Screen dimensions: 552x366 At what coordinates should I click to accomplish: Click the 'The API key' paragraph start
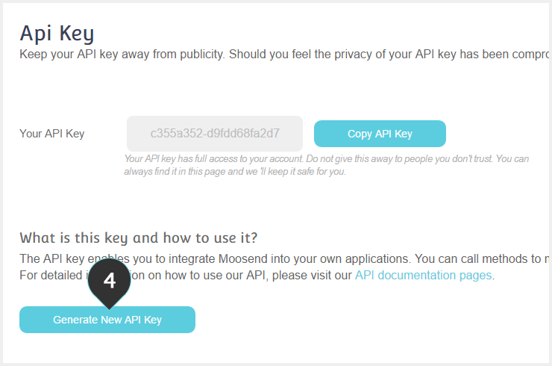(51, 258)
